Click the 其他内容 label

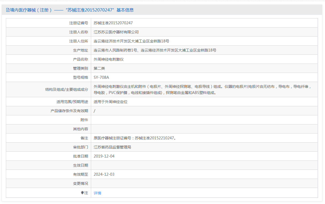tap(80, 129)
